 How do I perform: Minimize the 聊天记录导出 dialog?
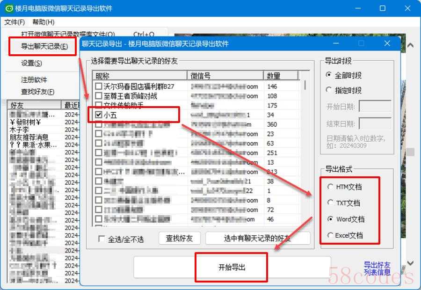point(336,43)
